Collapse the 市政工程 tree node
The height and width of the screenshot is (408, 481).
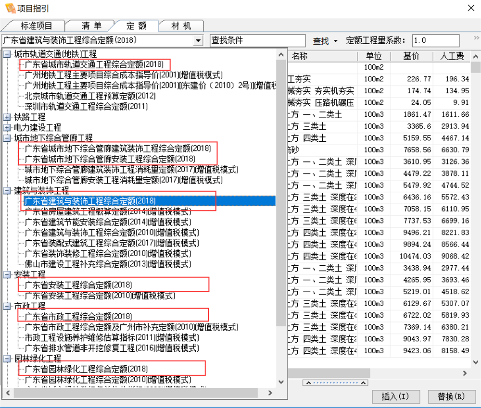pos(7,306)
